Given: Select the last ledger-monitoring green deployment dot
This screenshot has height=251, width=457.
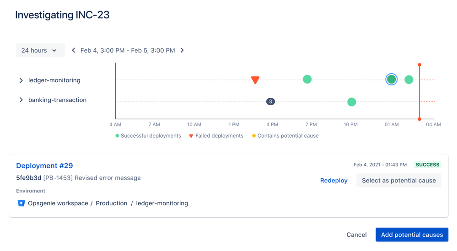Looking at the screenshot, I should coord(409,80).
